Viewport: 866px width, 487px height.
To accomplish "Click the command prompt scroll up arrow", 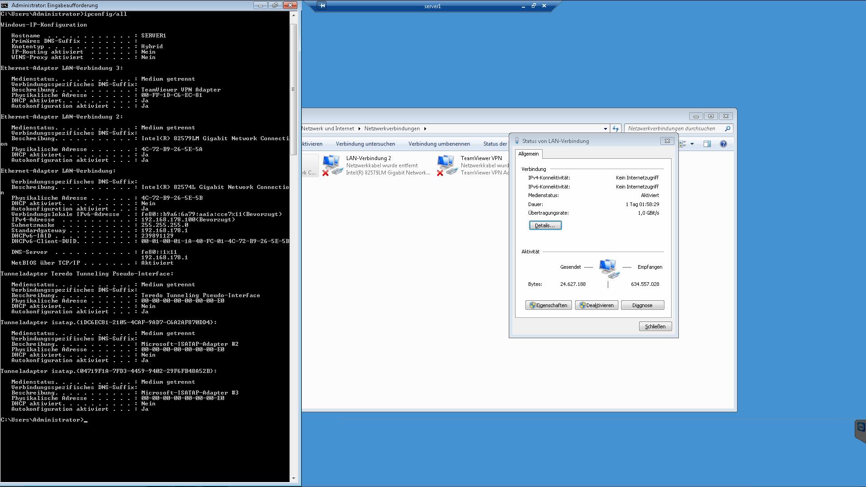I will (x=293, y=15).
